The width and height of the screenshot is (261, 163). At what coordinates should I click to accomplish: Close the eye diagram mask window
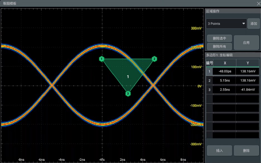258,3
